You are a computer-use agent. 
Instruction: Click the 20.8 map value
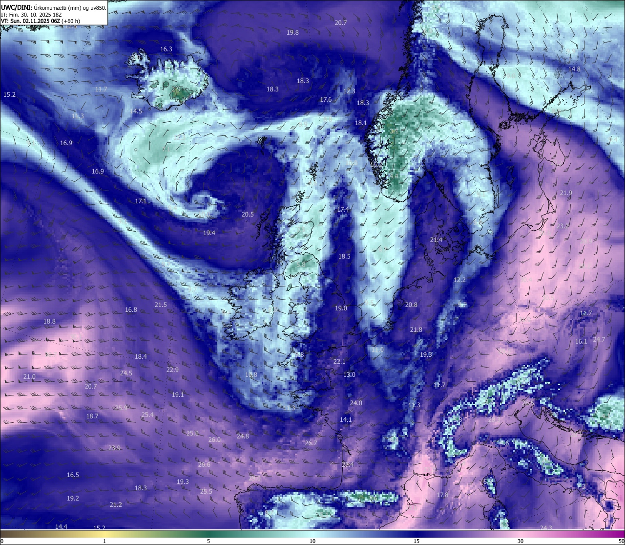[411, 305]
